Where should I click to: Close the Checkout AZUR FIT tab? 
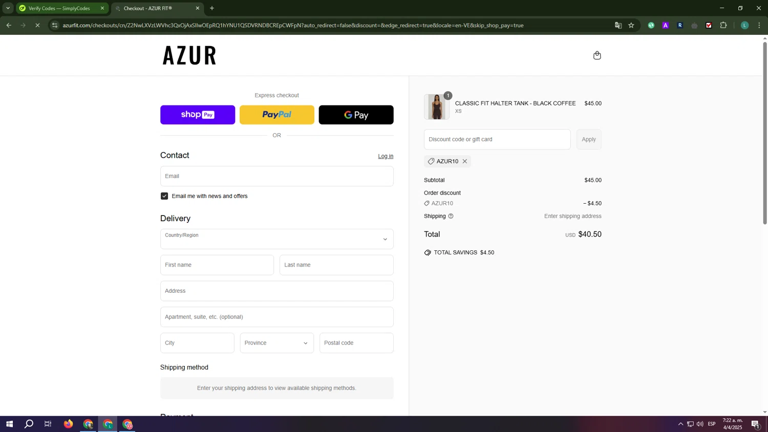pyautogui.click(x=198, y=8)
